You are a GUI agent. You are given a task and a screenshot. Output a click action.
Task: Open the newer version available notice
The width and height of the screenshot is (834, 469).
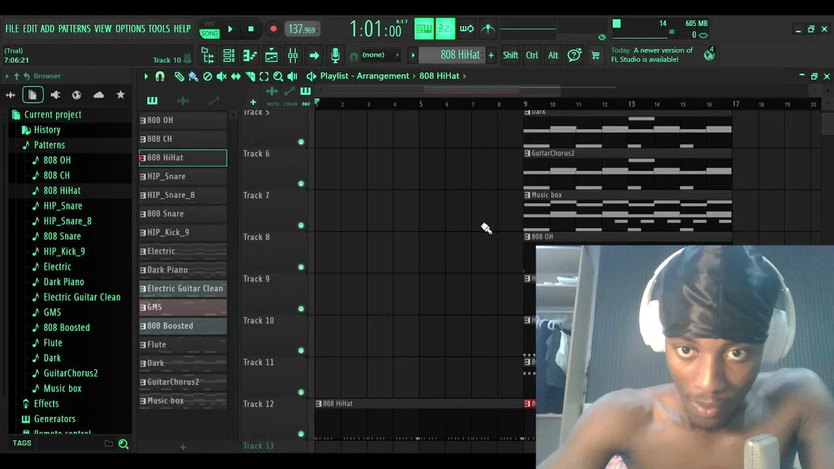tap(652, 55)
